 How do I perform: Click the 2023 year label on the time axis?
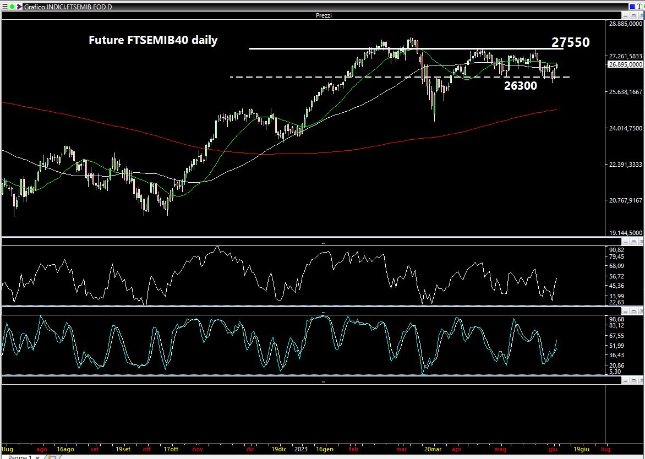click(x=300, y=449)
